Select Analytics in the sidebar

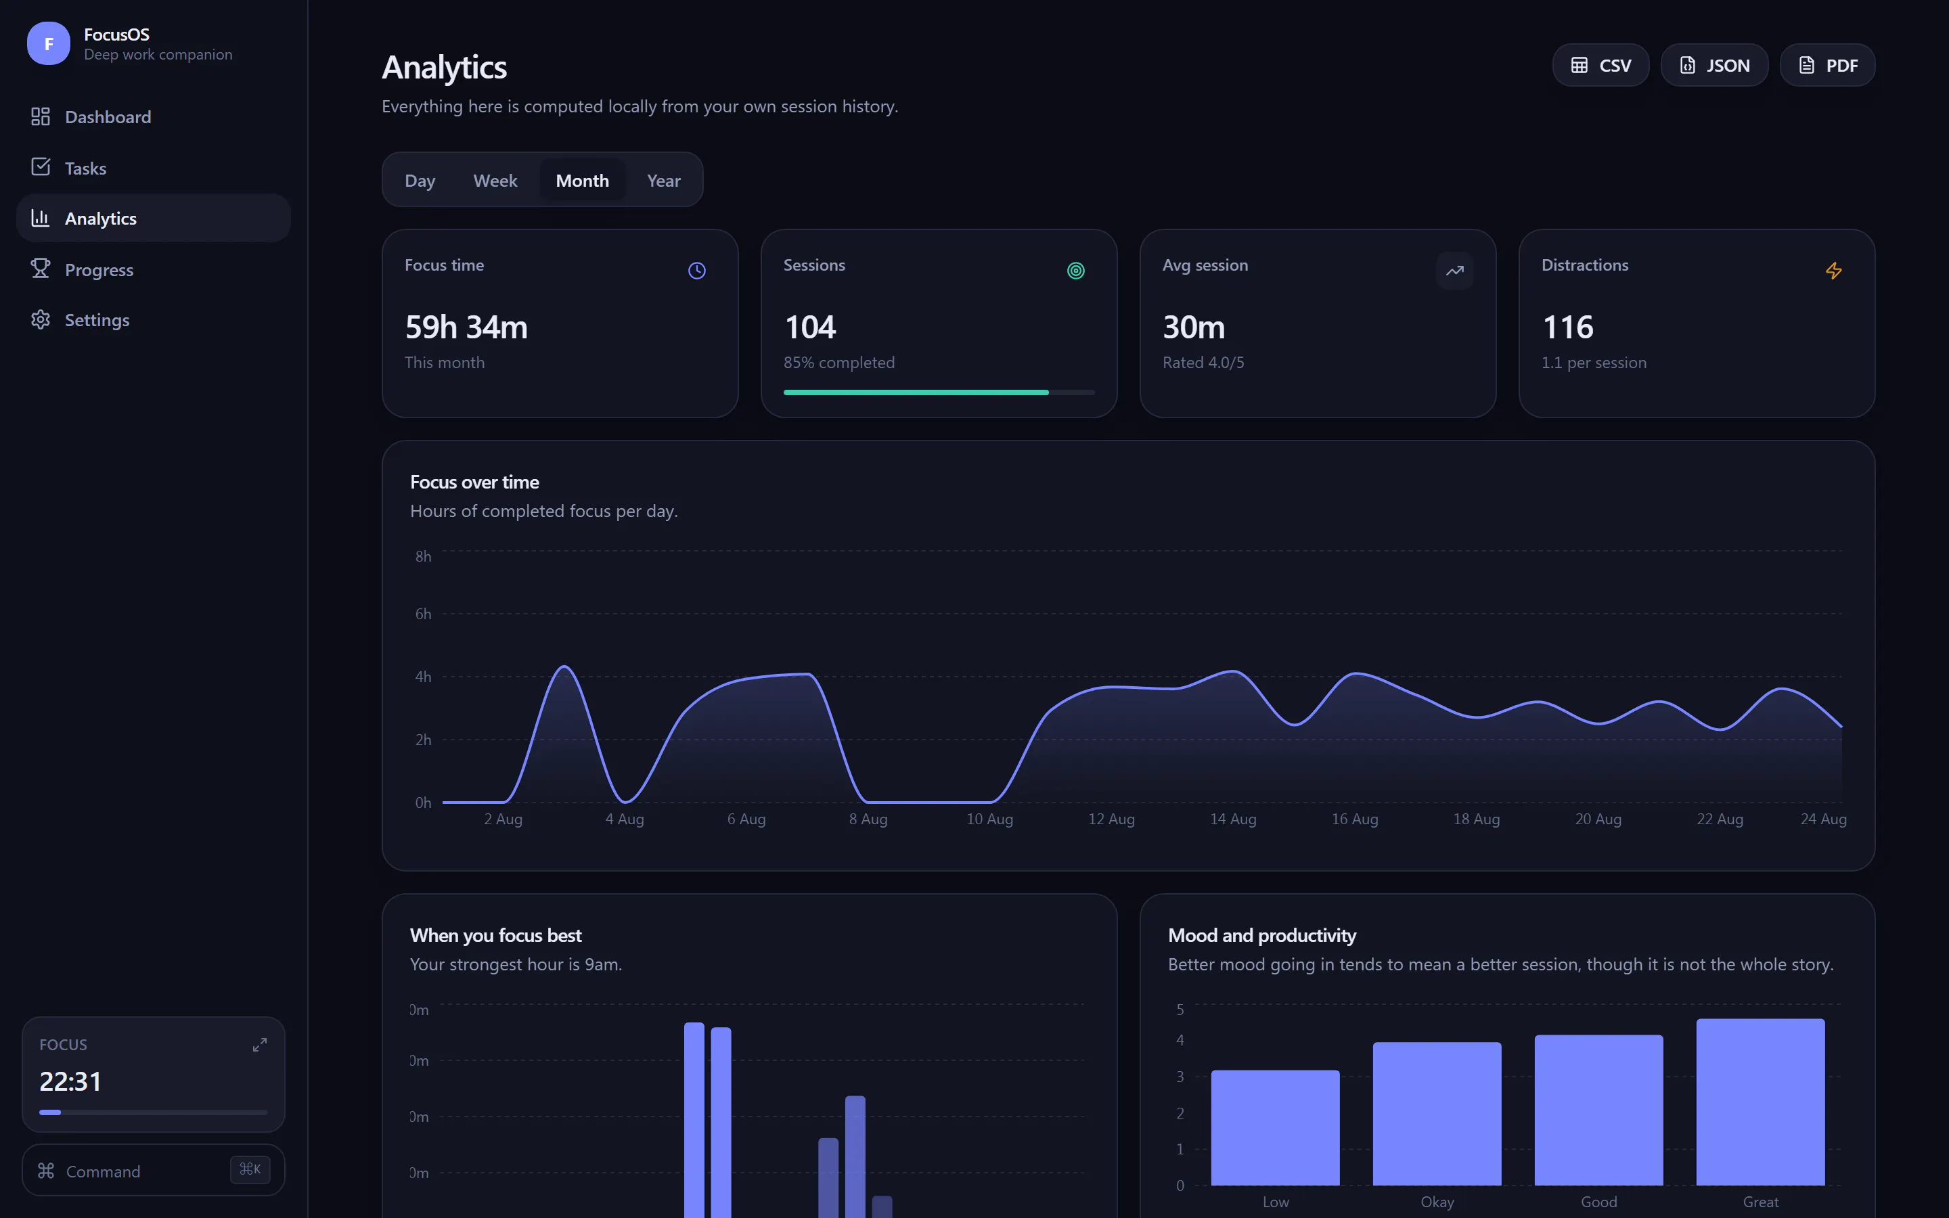tap(153, 219)
